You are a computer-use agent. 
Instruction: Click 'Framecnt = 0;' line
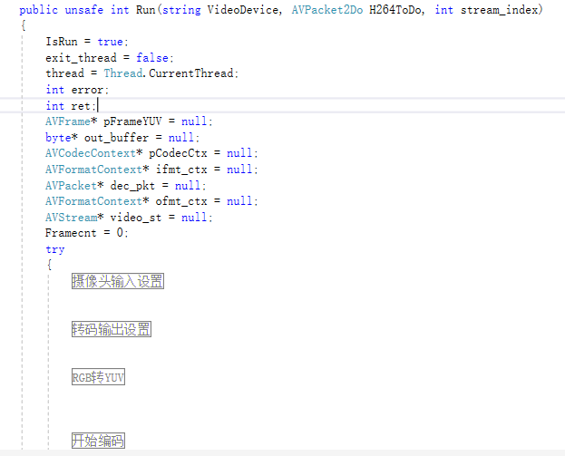[x=87, y=233]
